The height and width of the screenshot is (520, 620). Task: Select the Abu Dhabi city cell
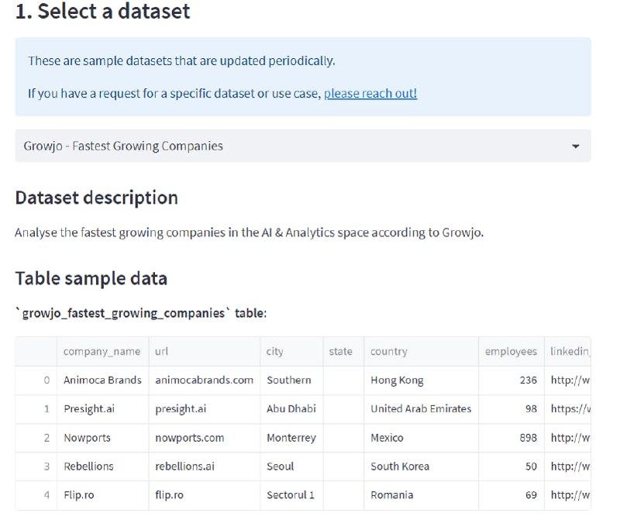click(x=292, y=409)
